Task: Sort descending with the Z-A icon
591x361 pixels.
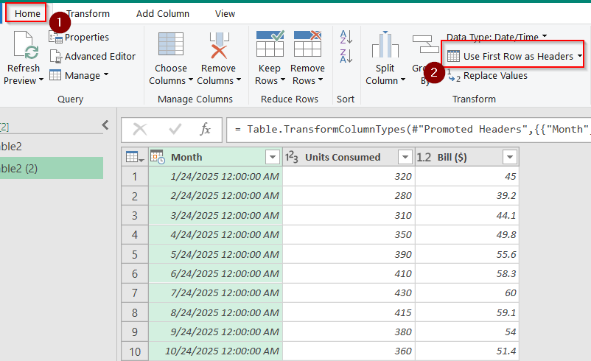Action: pos(346,56)
